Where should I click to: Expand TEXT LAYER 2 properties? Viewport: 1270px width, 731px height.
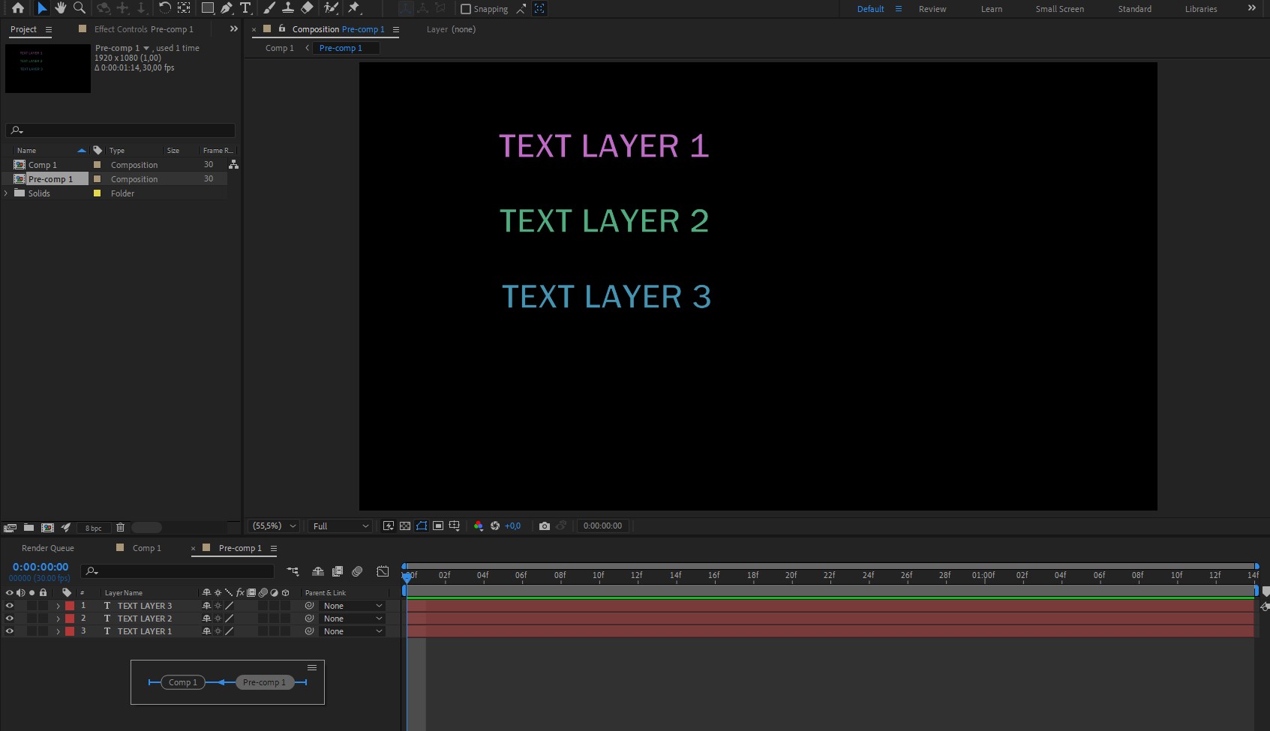pos(58,619)
